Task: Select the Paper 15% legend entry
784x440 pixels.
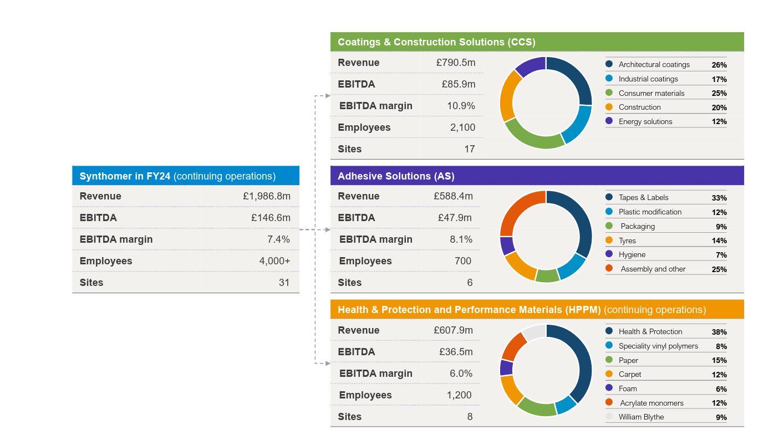Action: coord(665,360)
